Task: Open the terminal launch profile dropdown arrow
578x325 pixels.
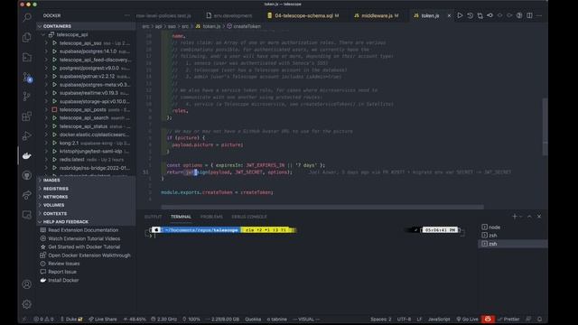Action: click(521, 217)
